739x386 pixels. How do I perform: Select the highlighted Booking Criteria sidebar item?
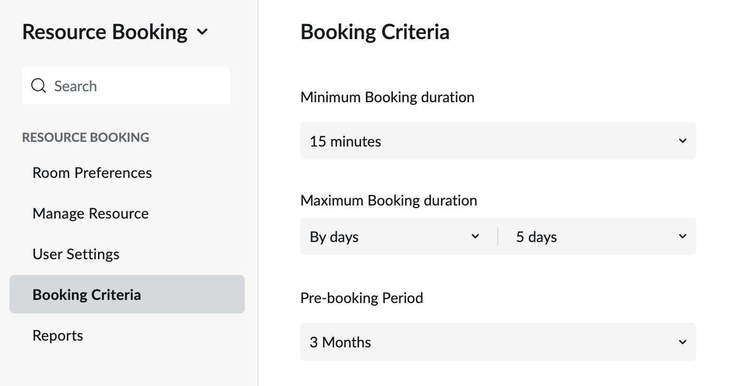click(x=87, y=295)
